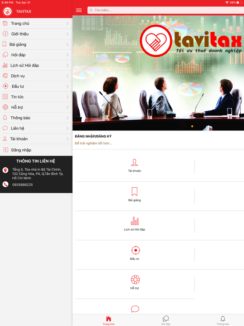The width and height of the screenshot is (244, 326).
Task: Expand Tài khoản row chevron
Action: [x=67, y=139]
